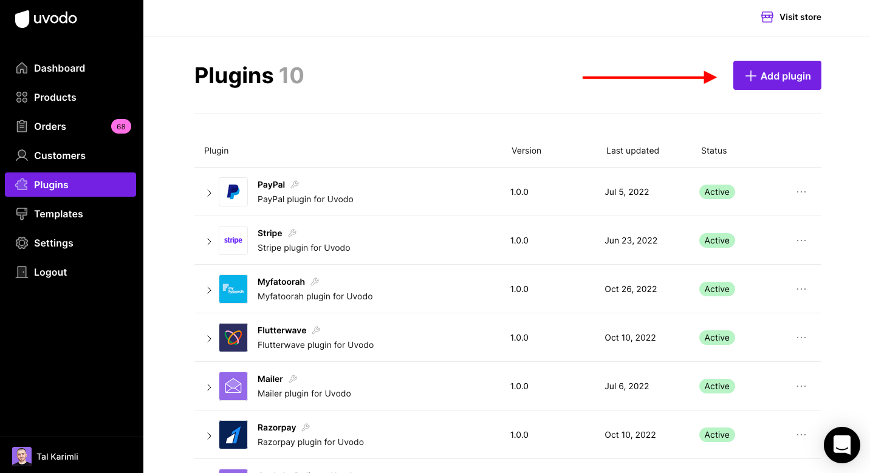Click the wrench icon next to Flutterwave
Screen dimensions: 870x473
[316, 330]
